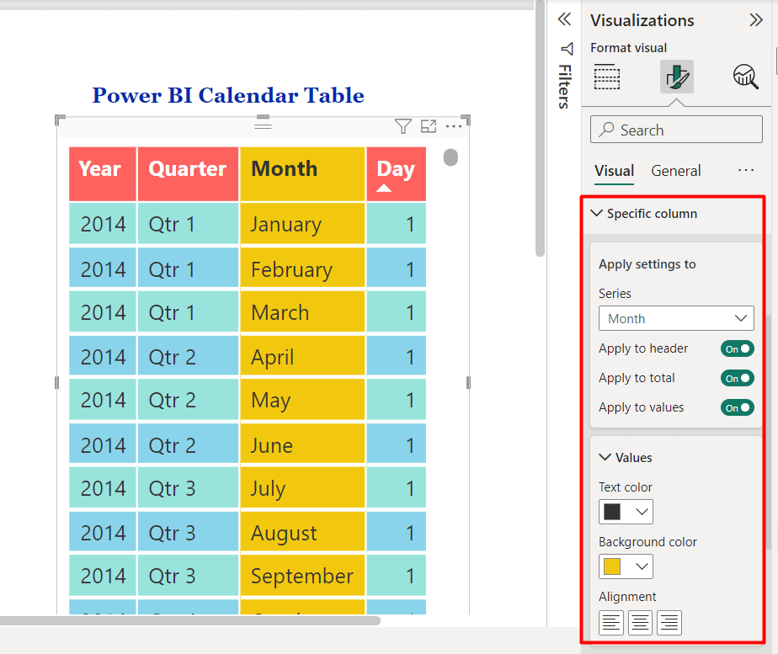Align values left

point(610,623)
